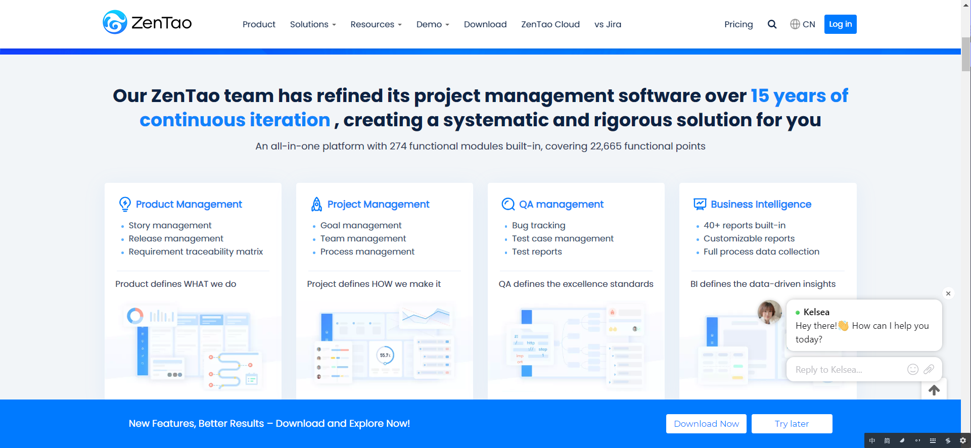Click the Download Now button

pyautogui.click(x=706, y=424)
